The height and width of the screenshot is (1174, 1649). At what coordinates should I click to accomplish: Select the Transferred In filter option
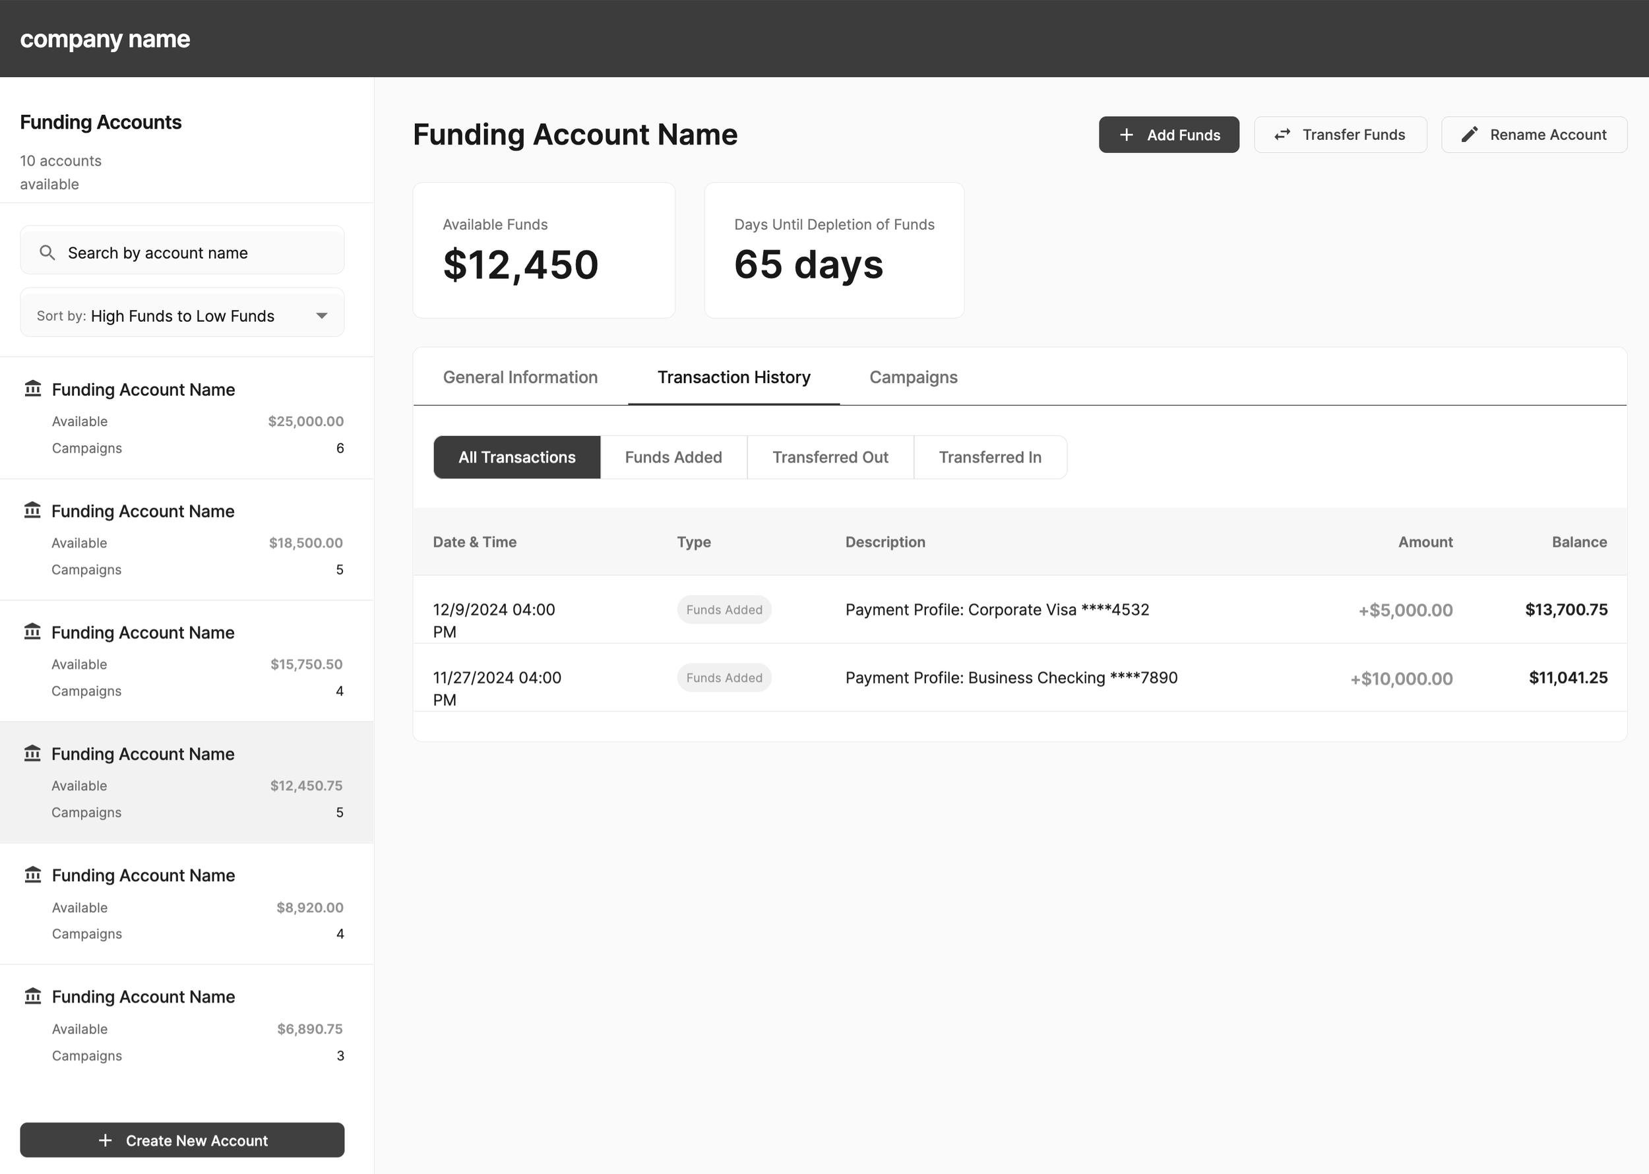pos(989,457)
